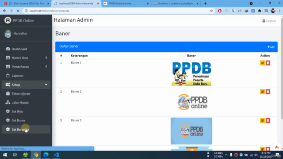
Task: Click the 'Baner 3' description text
Action: [76, 120]
